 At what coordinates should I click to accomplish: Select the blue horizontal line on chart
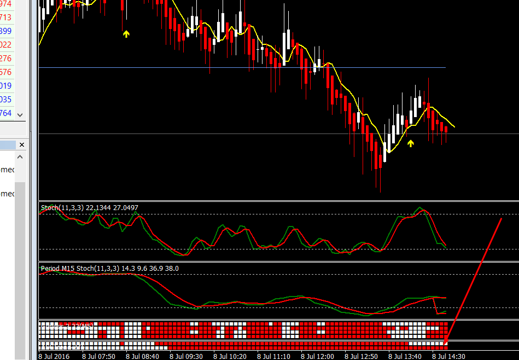pos(242,67)
